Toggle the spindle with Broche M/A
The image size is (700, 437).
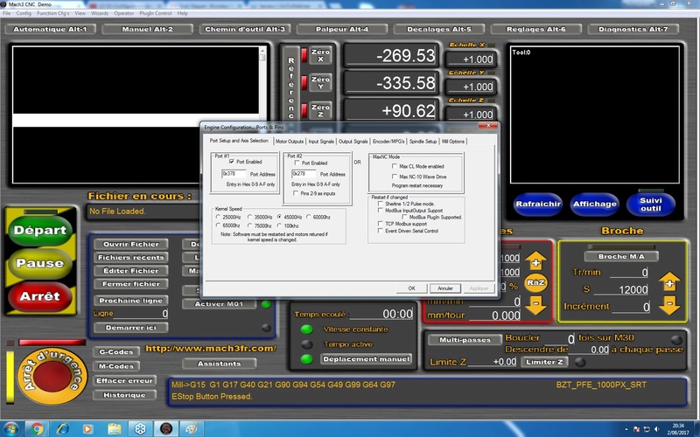(621, 256)
